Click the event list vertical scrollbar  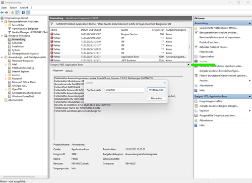point(190,46)
